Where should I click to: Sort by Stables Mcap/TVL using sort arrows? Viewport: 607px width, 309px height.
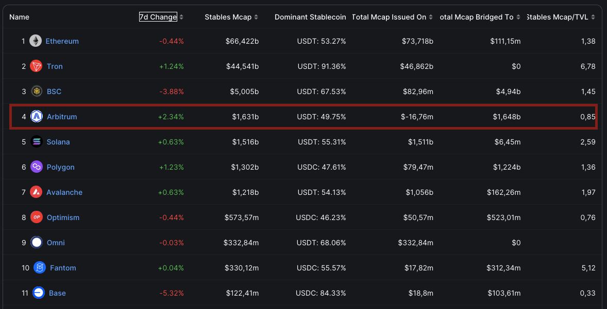click(593, 17)
